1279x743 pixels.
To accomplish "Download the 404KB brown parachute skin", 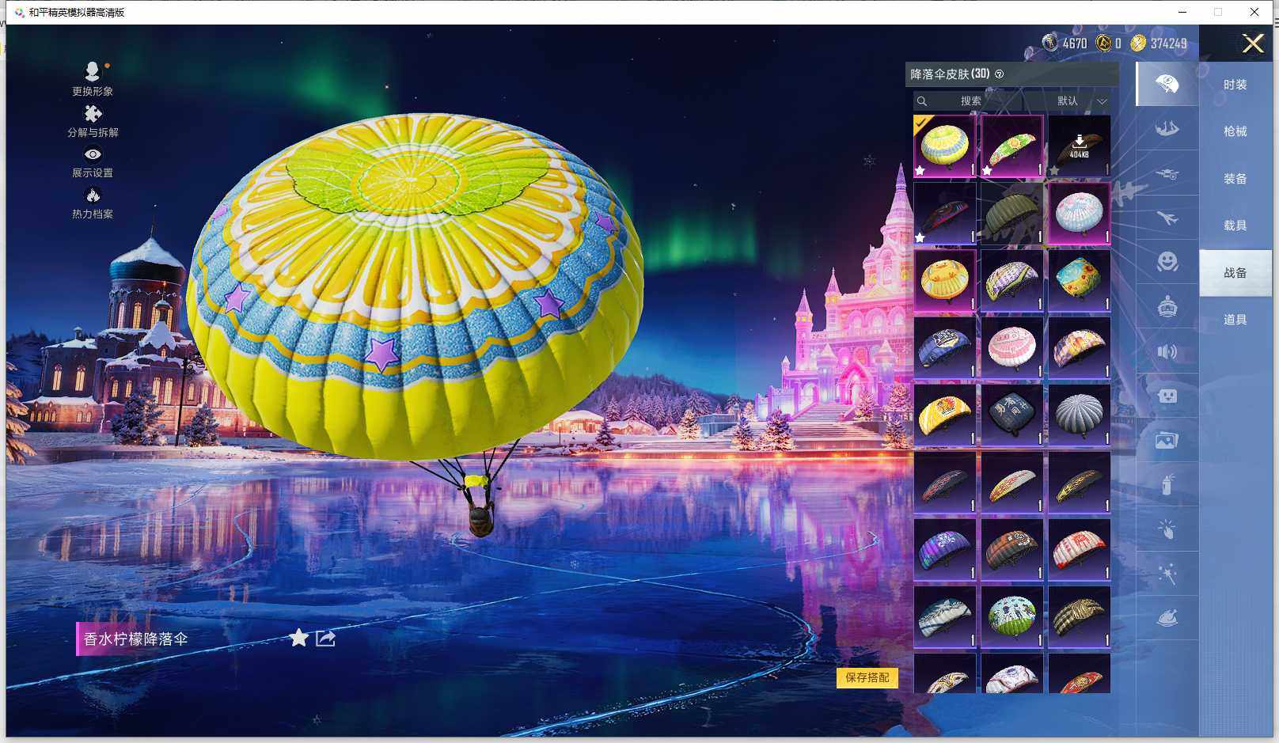I will point(1079,146).
